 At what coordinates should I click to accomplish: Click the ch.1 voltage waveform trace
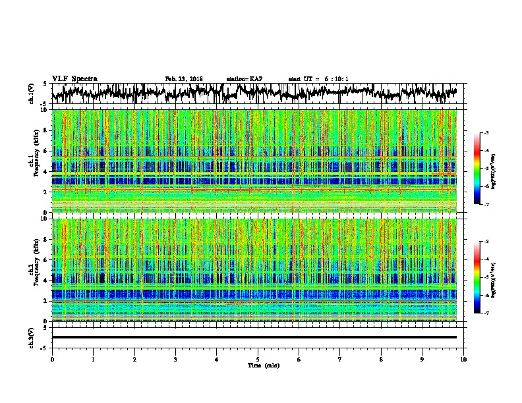(254, 93)
